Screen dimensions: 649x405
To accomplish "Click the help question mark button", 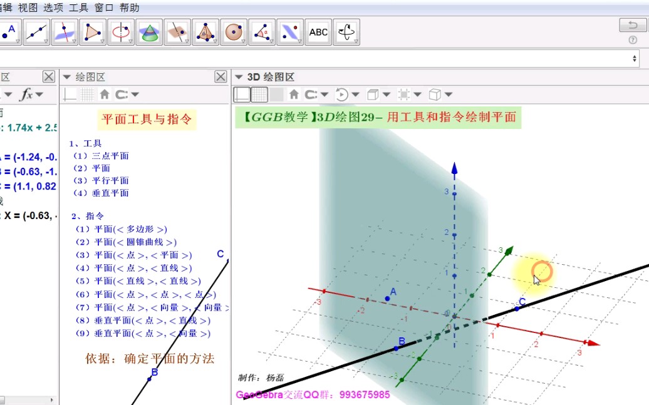I will coord(632,39).
